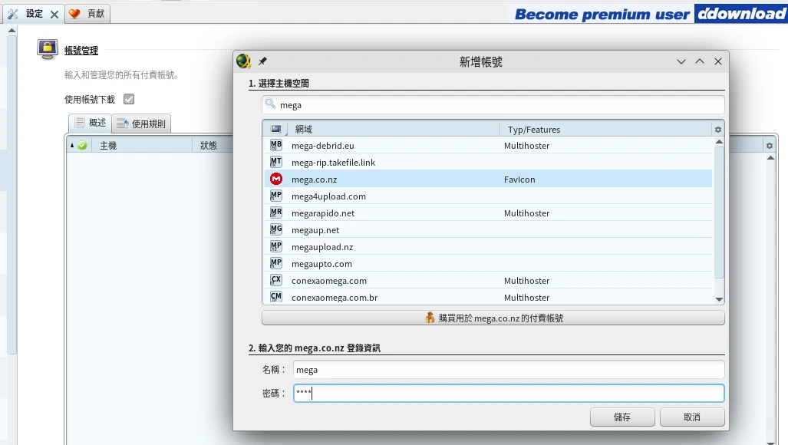Viewport: 788px width, 445px height.
Task: Click the MG icon for megaup.net
Action: (276, 229)
